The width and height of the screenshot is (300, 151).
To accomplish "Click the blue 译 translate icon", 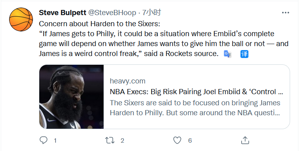I will (x=244, y=54).
